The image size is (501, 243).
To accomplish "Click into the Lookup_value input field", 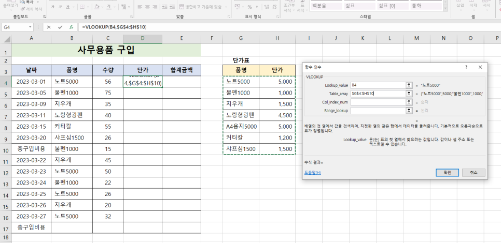I will pos(378,85).
